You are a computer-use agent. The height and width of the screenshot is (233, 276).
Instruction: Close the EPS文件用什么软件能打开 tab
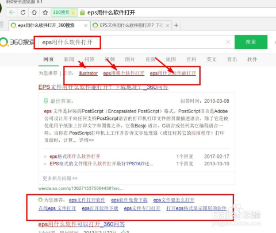tap(167, 25)
